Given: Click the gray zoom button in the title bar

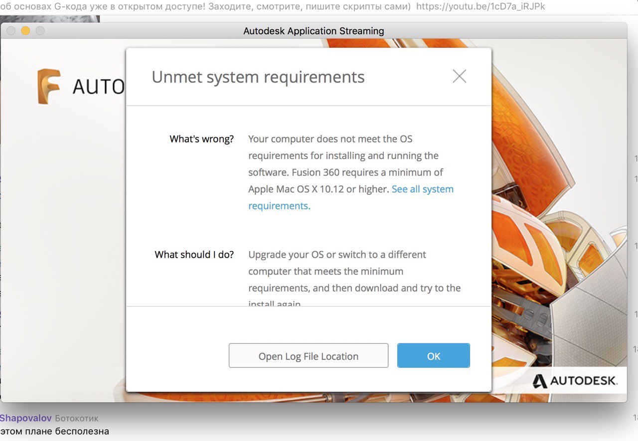Looking at the screenshot, I should 40,31.
